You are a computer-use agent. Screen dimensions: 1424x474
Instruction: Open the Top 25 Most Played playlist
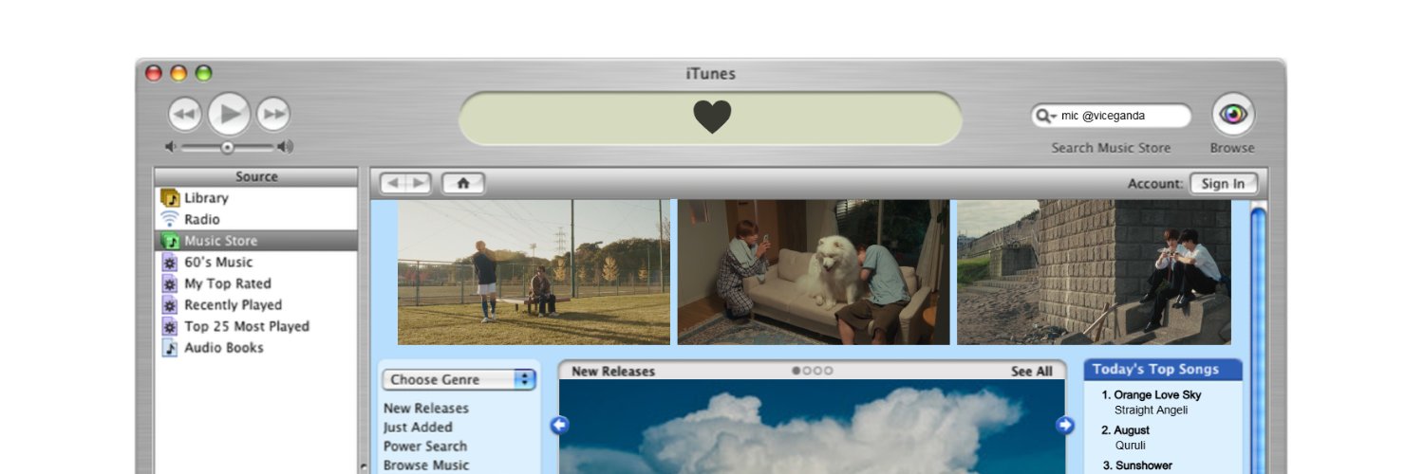256,326
